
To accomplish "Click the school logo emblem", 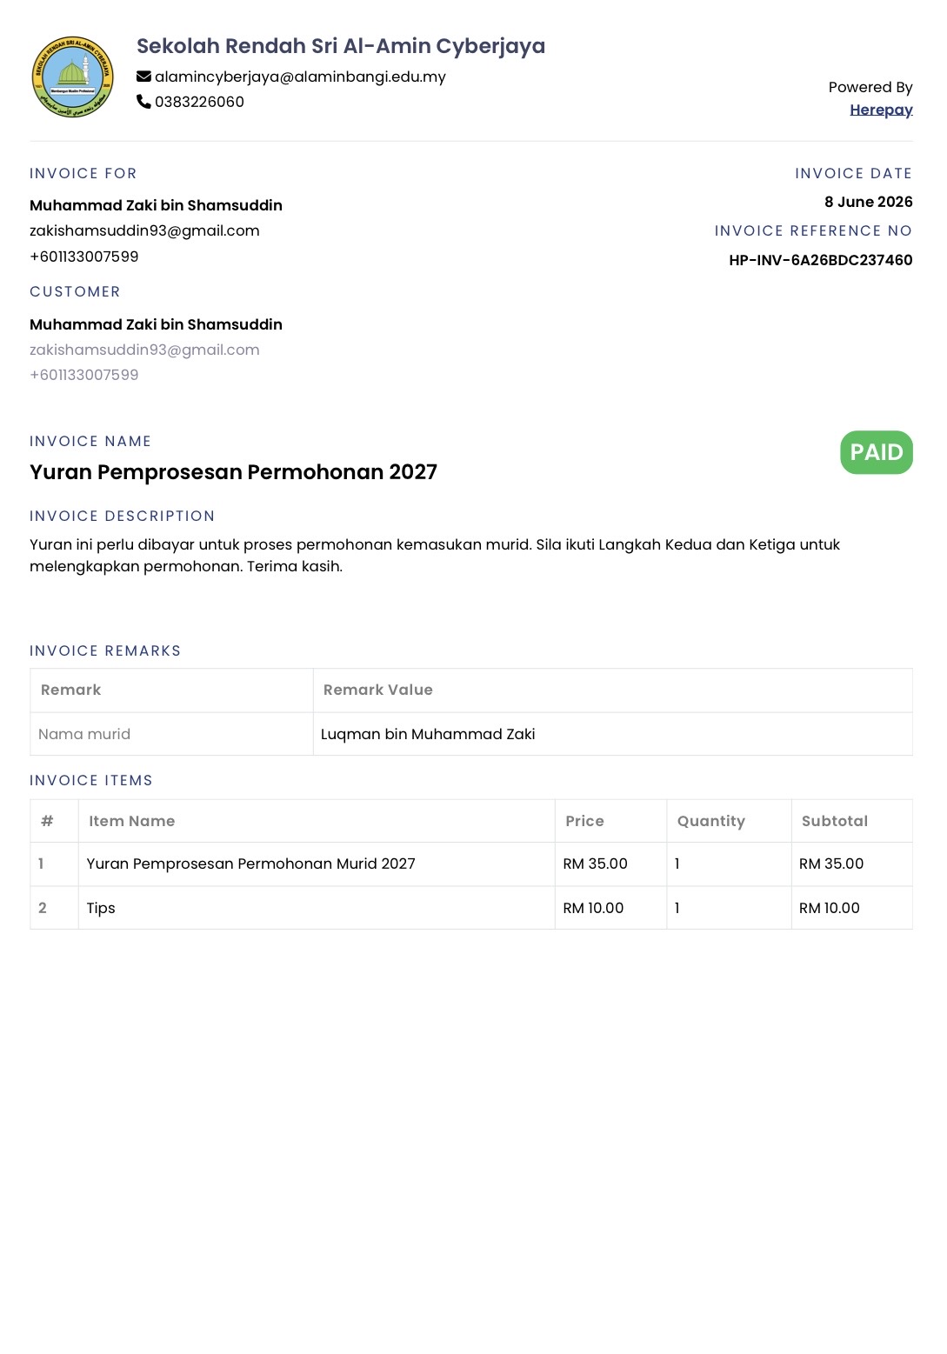I will [73, 77].
